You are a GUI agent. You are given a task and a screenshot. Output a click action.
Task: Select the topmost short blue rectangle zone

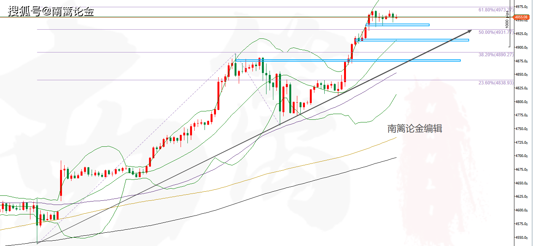click(x=397, y=25)
